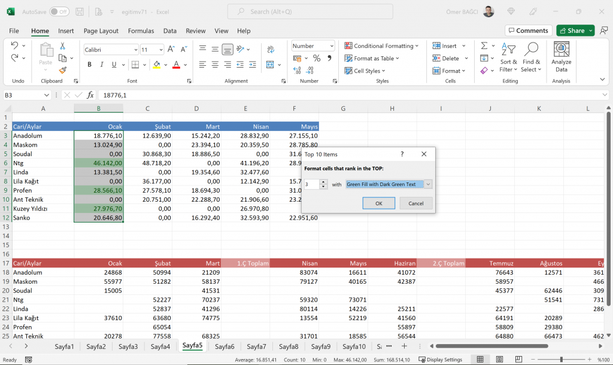Expand the Name Box dropdown
This screenshot has height=365, width=613.
point(47,95)
